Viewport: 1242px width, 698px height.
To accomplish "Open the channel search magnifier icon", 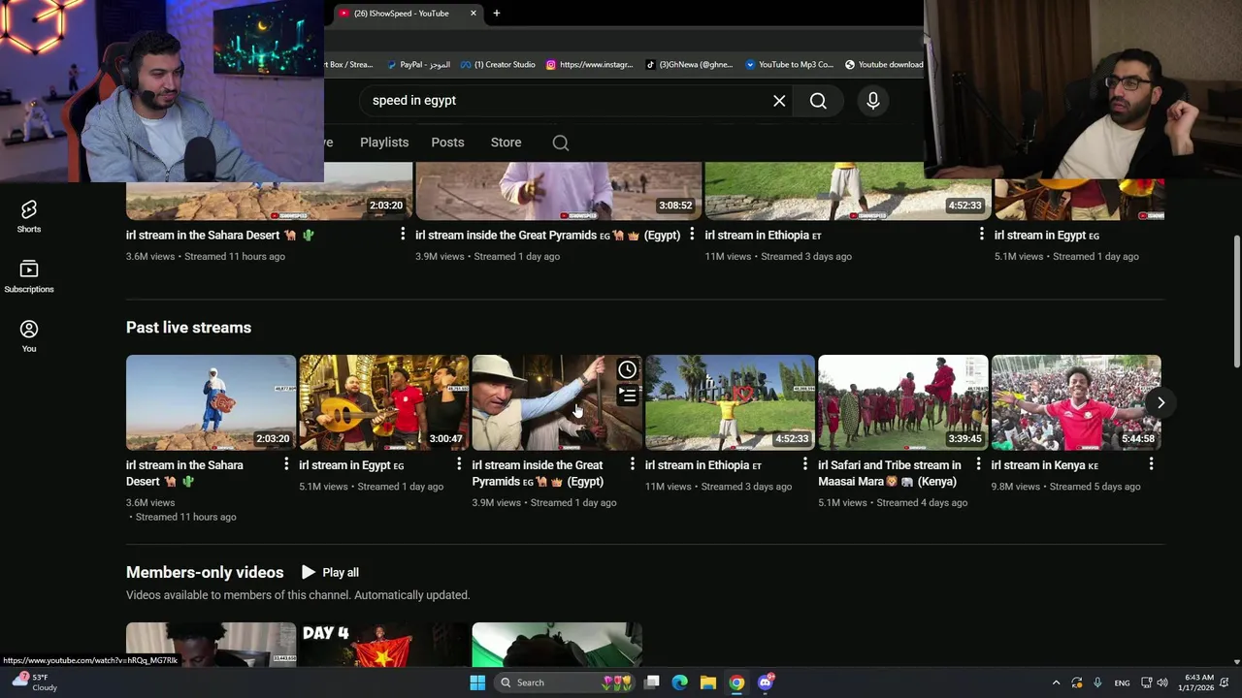I will pos(561,143).
